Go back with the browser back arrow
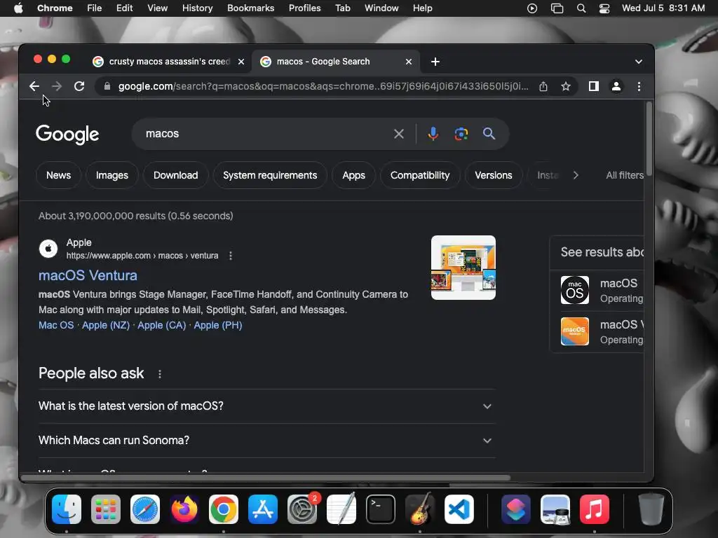718x538 pixels. tap(34, 86)
